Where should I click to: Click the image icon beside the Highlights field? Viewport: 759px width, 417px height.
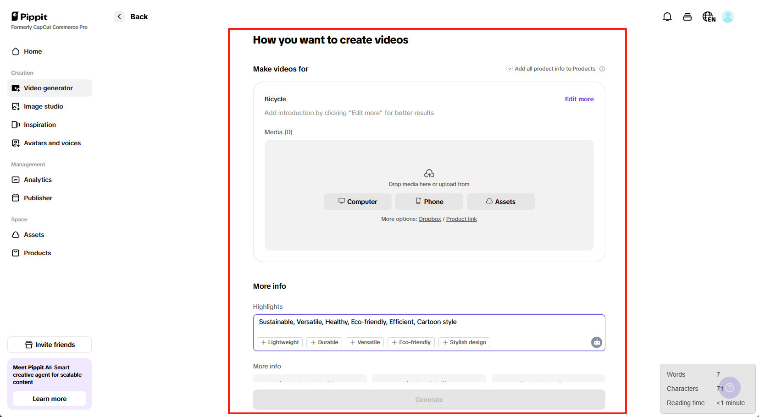point(596,342)
